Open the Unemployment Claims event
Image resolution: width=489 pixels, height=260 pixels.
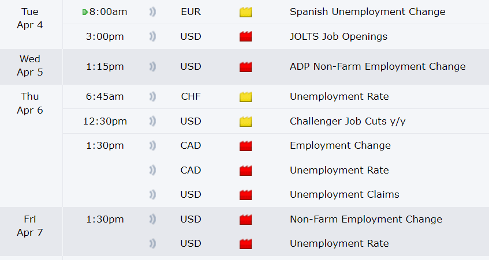pyautogui.click(x=344, y=195)
